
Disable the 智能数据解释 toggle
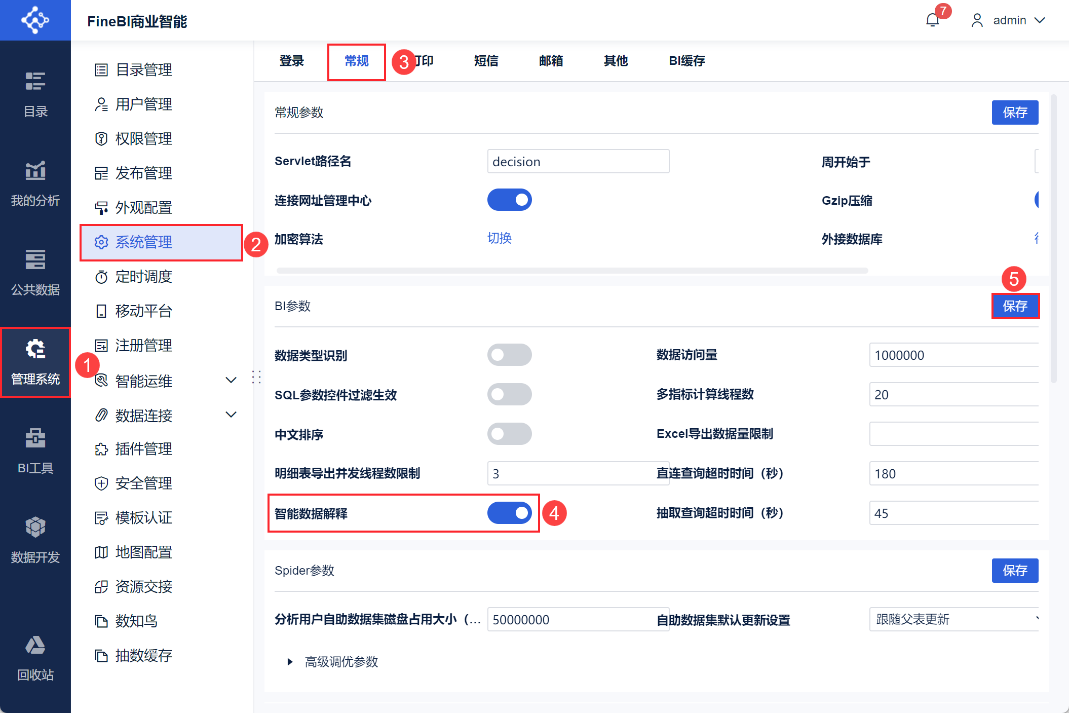pos(509,513)
